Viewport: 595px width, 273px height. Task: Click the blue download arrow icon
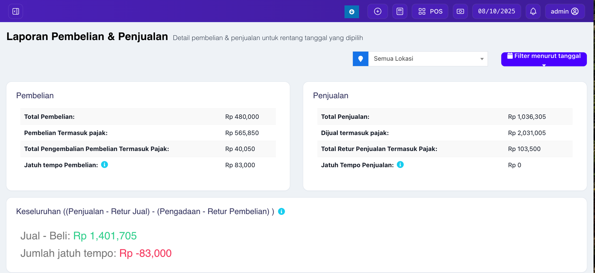click(x=351, y=11)
